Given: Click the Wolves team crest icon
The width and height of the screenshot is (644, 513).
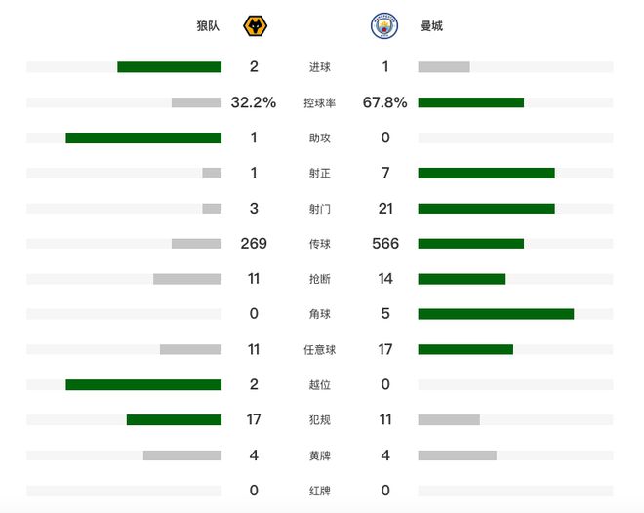Looking at the screenshot, I should (255, 26).
